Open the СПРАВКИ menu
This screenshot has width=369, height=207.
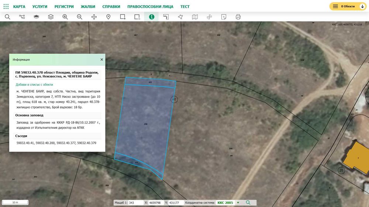(111, 7)
